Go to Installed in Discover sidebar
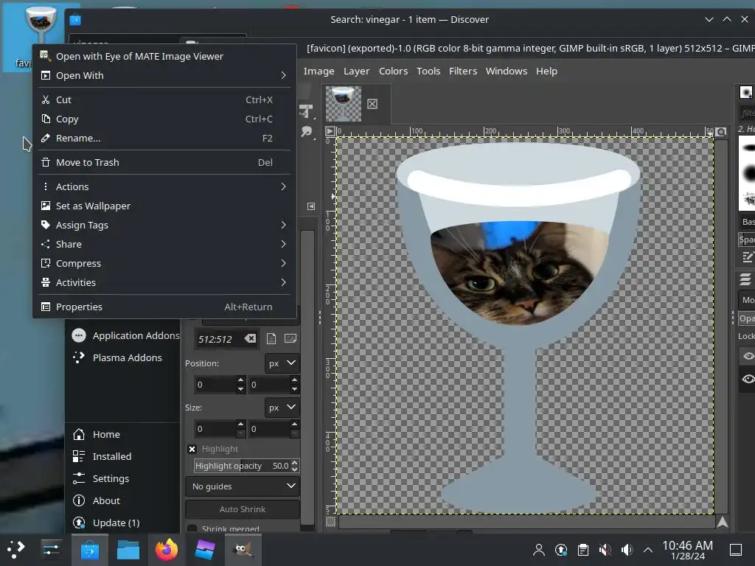 tap(123, 456)
